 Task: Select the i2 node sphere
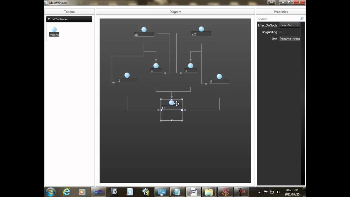pos(156,66)
